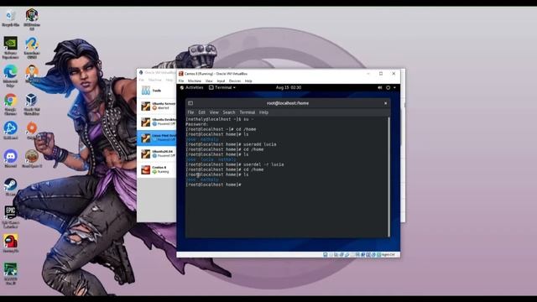This screenshot has height=302, width=537.
Task: Open the terminal's Help menu
Action: coord(263,112)
